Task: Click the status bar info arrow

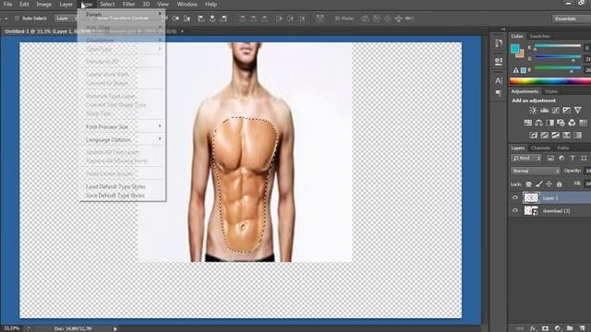Action: coord(115,328)
